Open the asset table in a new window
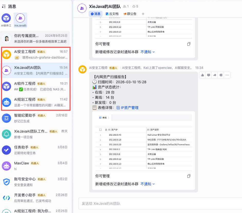242x213 pixels. (189, 176)
